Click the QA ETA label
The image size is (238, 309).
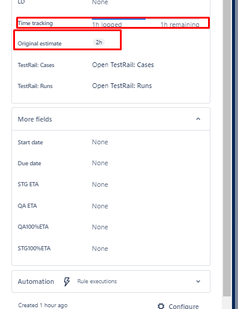(27, 206)
